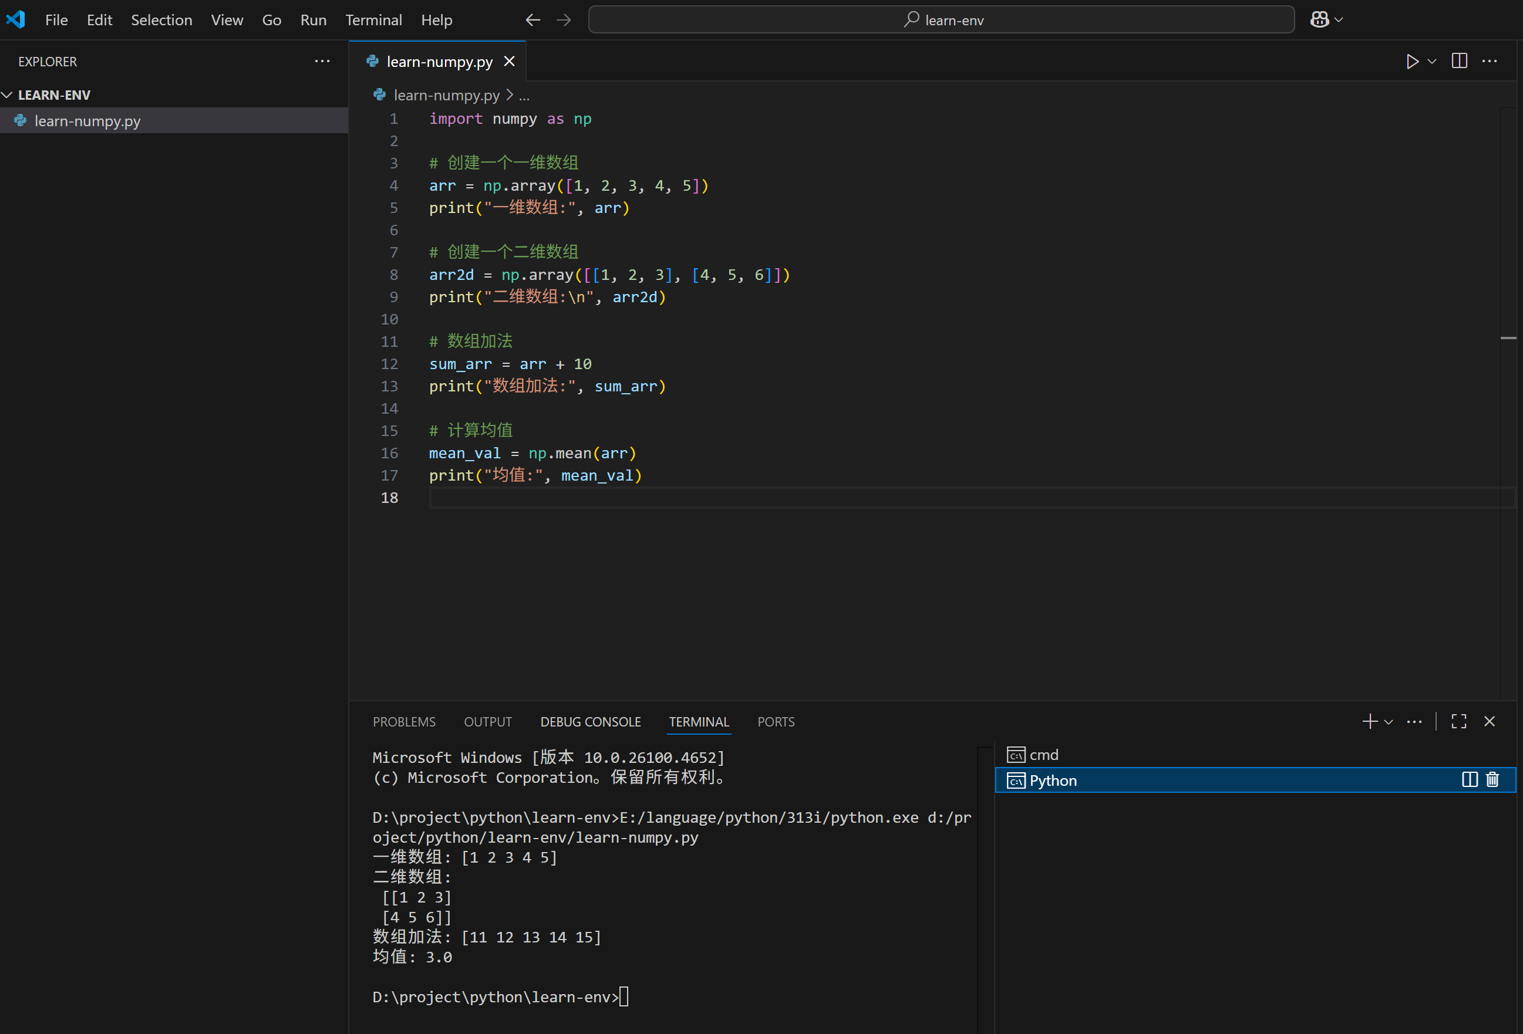The width and height of the screenshot is (1523, 1034).
Task: Switch to the DEBUG CONSOLE tab
Action: [x=591, y=721]
